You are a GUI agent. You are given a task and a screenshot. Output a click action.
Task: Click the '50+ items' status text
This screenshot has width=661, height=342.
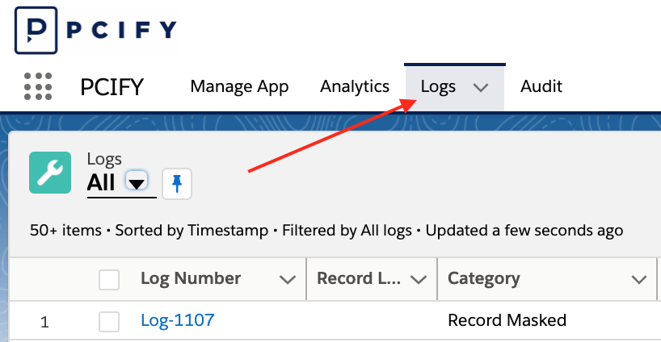pos(65,230)
